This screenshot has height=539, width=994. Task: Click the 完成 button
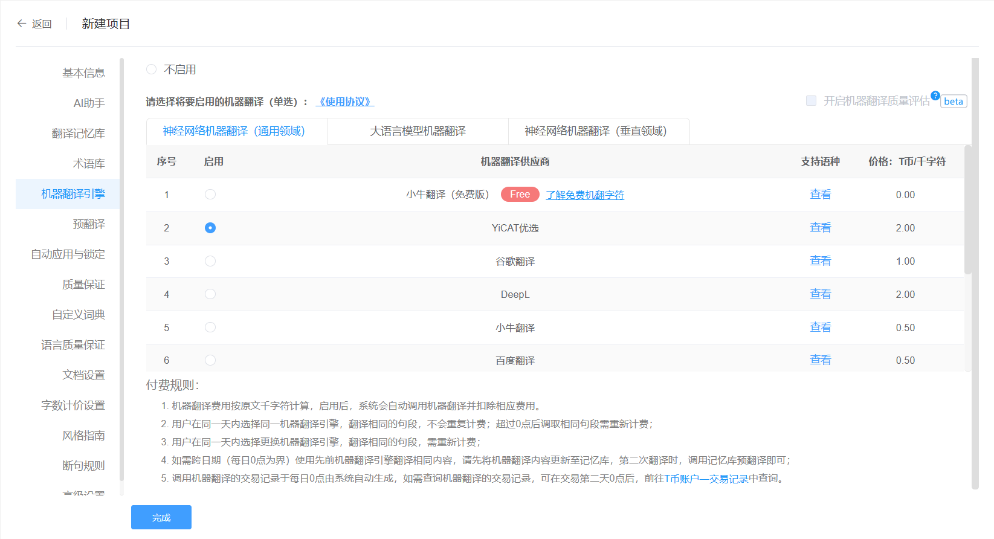point(161,517)
